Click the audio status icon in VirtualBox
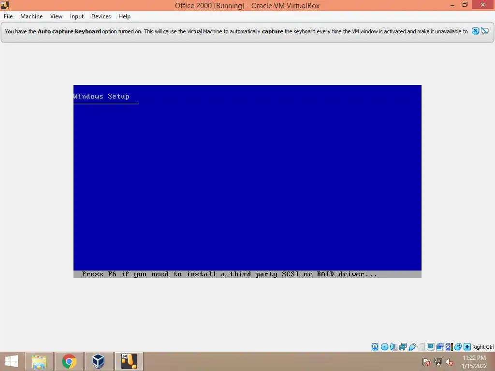This screenshot has width=495, height=371. point(393,347)
